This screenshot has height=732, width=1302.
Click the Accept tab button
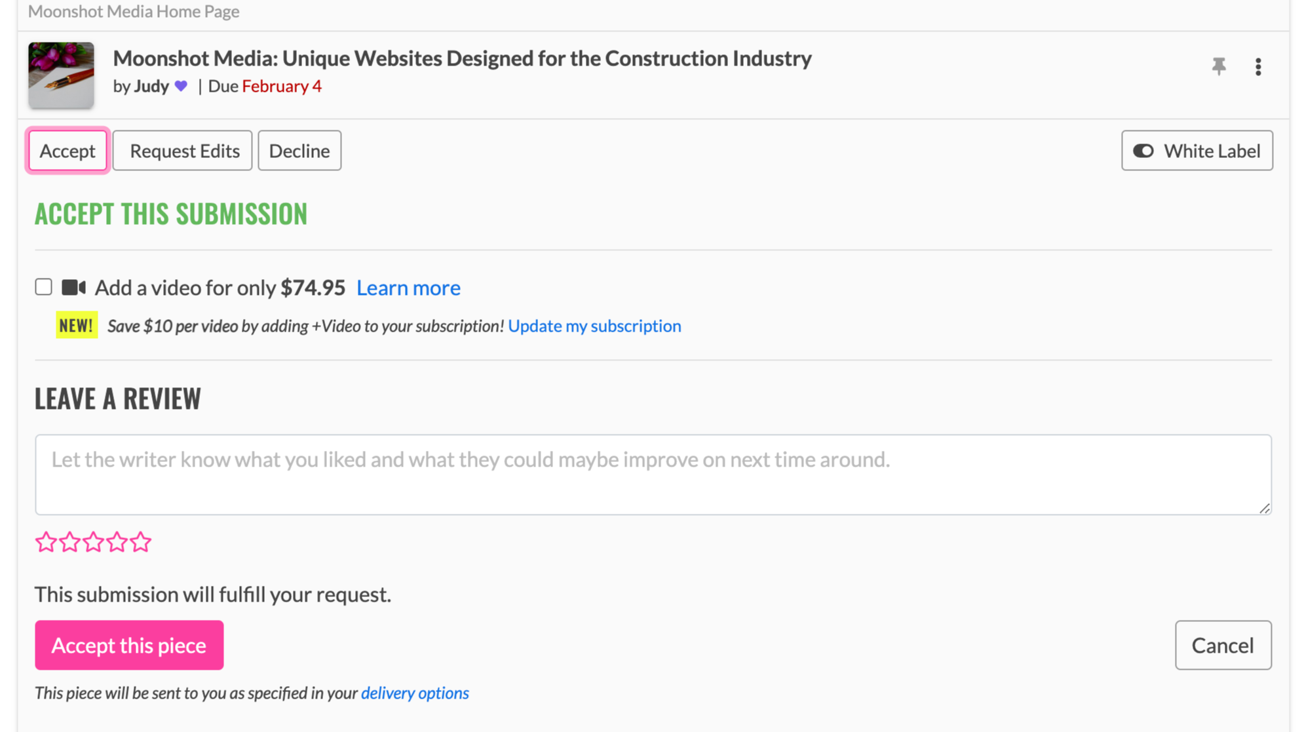[67, 149]
